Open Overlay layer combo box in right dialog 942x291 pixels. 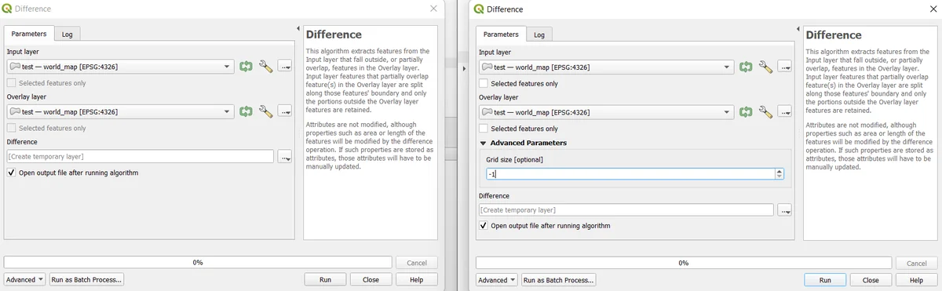[x=606, y=112]
